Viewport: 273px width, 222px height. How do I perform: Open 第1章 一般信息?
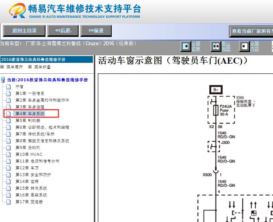30,93
